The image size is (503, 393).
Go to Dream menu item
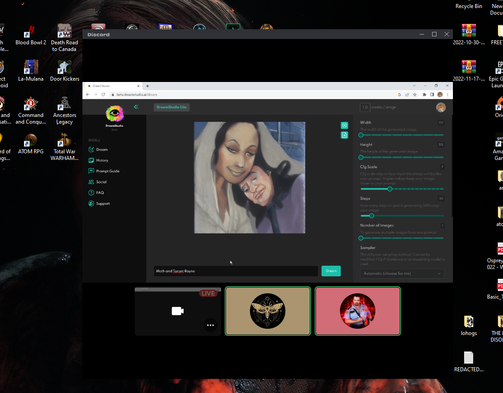point(98,149)
